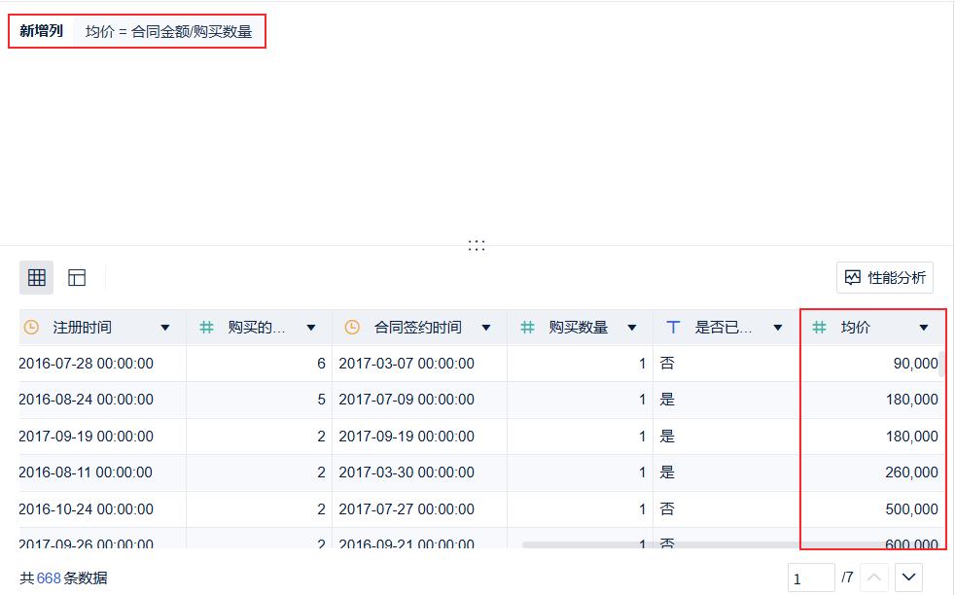The width and height of the screenshot is (955, 595).
Task: Click the page number input field
Action: pos(811,577)
